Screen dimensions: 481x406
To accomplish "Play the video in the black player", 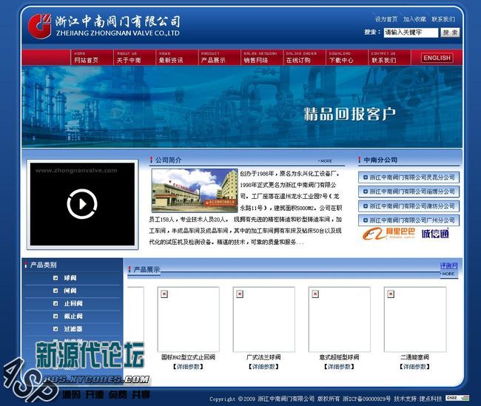I will [x=82, y=204].
